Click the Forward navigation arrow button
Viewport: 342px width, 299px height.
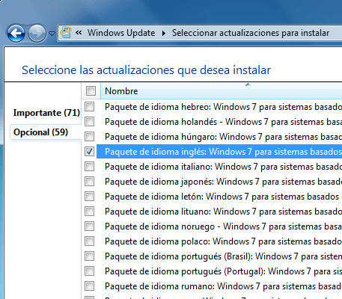(37, 33)
